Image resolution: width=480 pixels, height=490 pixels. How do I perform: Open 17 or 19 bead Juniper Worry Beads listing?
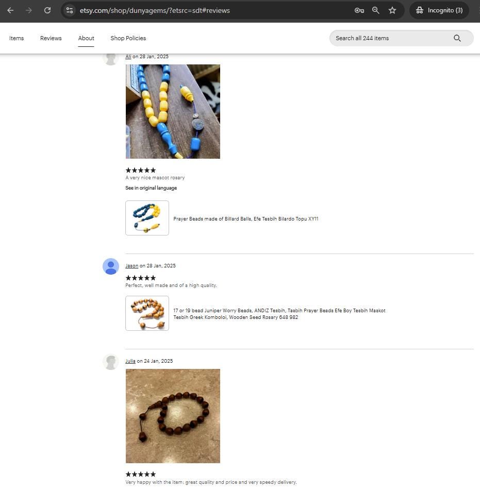coord(279,314)
